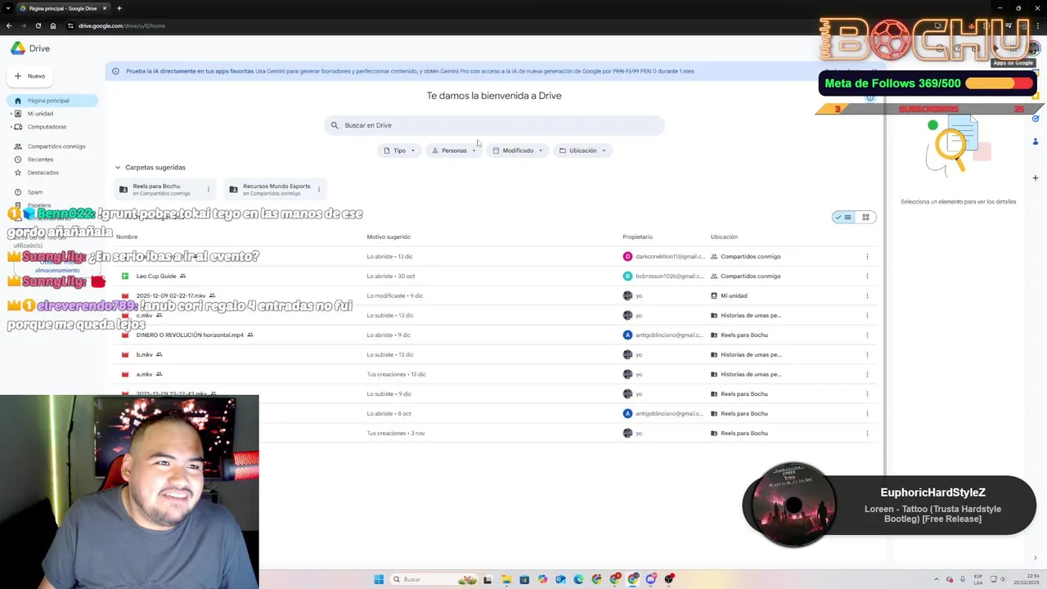Open Página principal in the sidebar
The width and height of the screenshot is (1047, 589).
pyautogui.click(x=52, y=101)
